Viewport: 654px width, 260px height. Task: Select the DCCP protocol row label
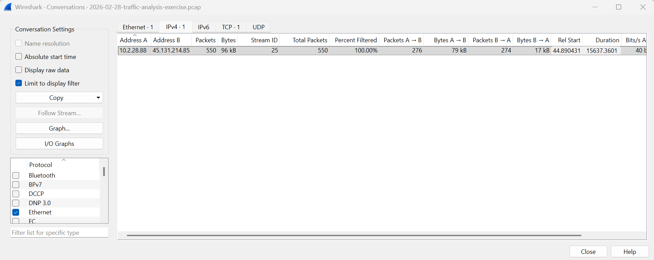pyautogui.click(x=36, y=194)
